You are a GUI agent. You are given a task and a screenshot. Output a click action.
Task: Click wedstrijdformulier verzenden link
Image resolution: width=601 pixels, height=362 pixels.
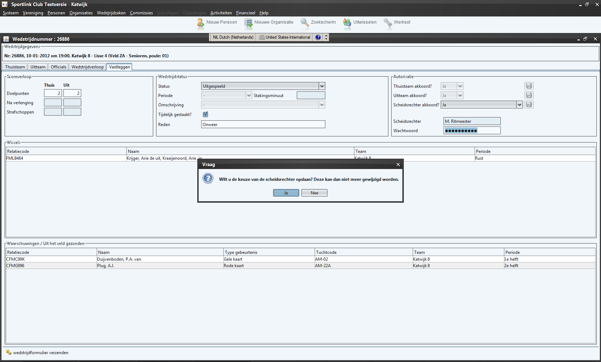pyautogui.click(x=41, y=353)
